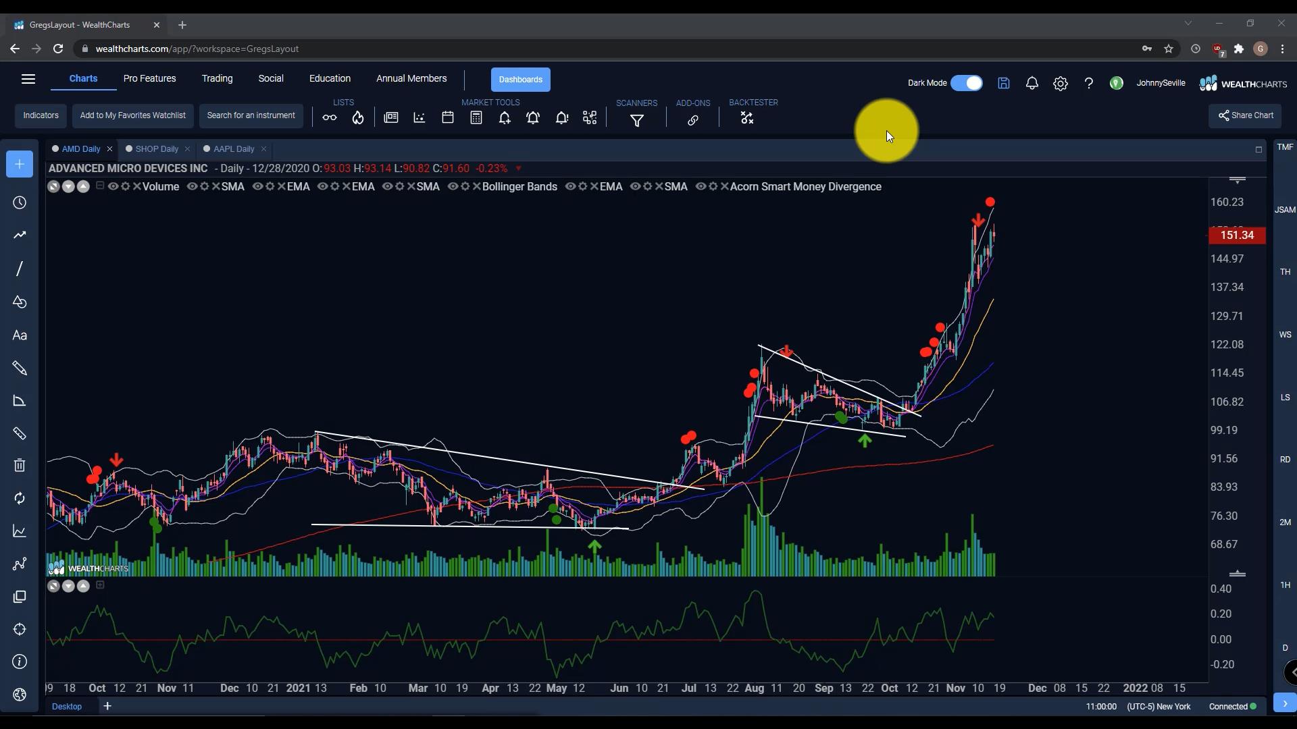This screenshot has height=729, width=1297.
Task: Click the up-arrow circle on lower indicator panel
Action: point(83,586)
